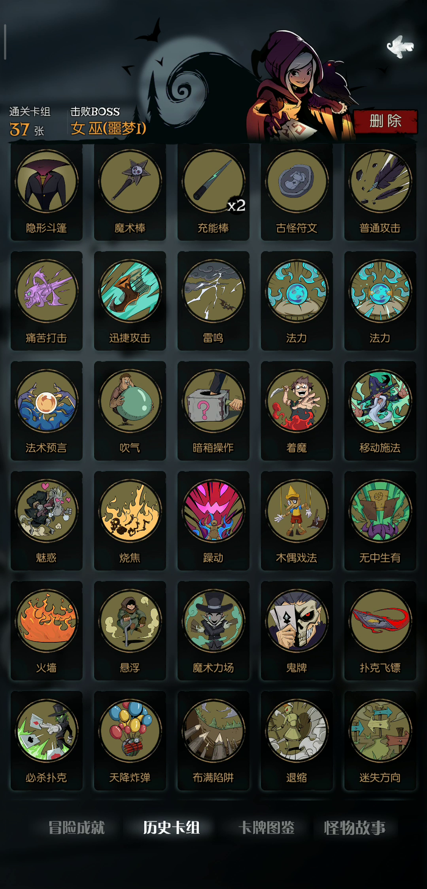Open the 卡牌图鉴 tab
The width and height of the screenshot is (427, 889).
(x=267, y=827)
